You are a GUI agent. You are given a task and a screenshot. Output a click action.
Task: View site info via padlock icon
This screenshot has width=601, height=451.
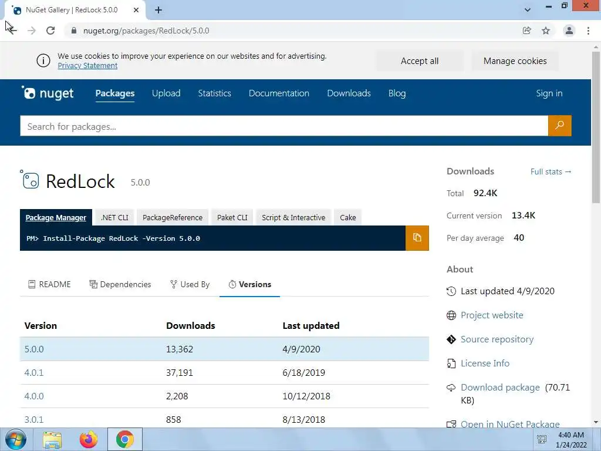74,31
